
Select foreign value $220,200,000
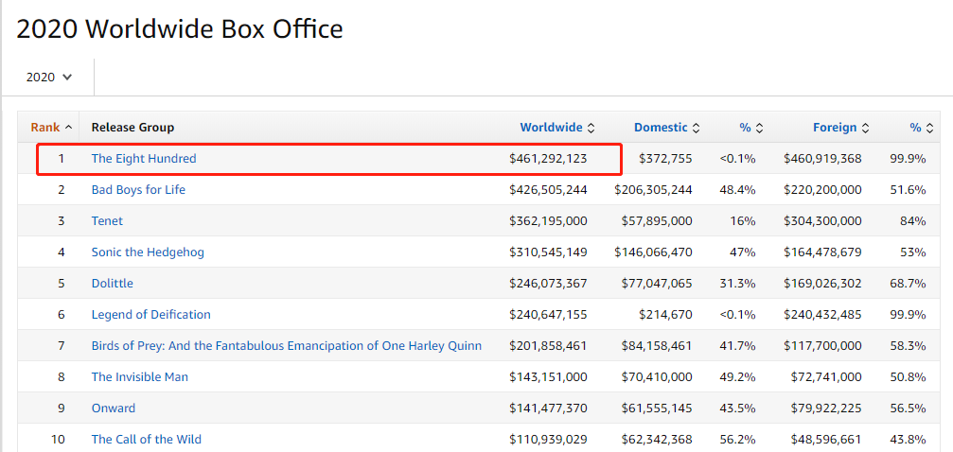point(822,189)
